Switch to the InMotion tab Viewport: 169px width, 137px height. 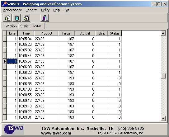tap(10, 26)
